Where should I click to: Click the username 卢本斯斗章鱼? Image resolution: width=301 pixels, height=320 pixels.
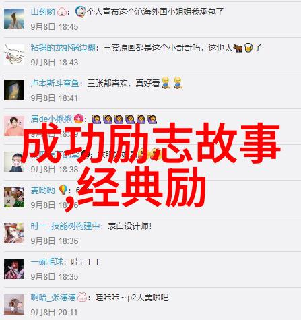click(55, 84)
